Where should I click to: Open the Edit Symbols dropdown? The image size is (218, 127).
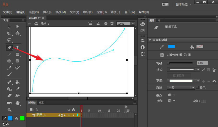coord(98,24)
